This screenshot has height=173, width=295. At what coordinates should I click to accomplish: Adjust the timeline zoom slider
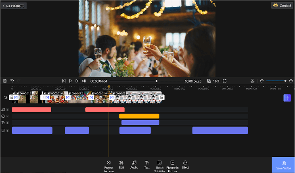(x=276, y=81)
